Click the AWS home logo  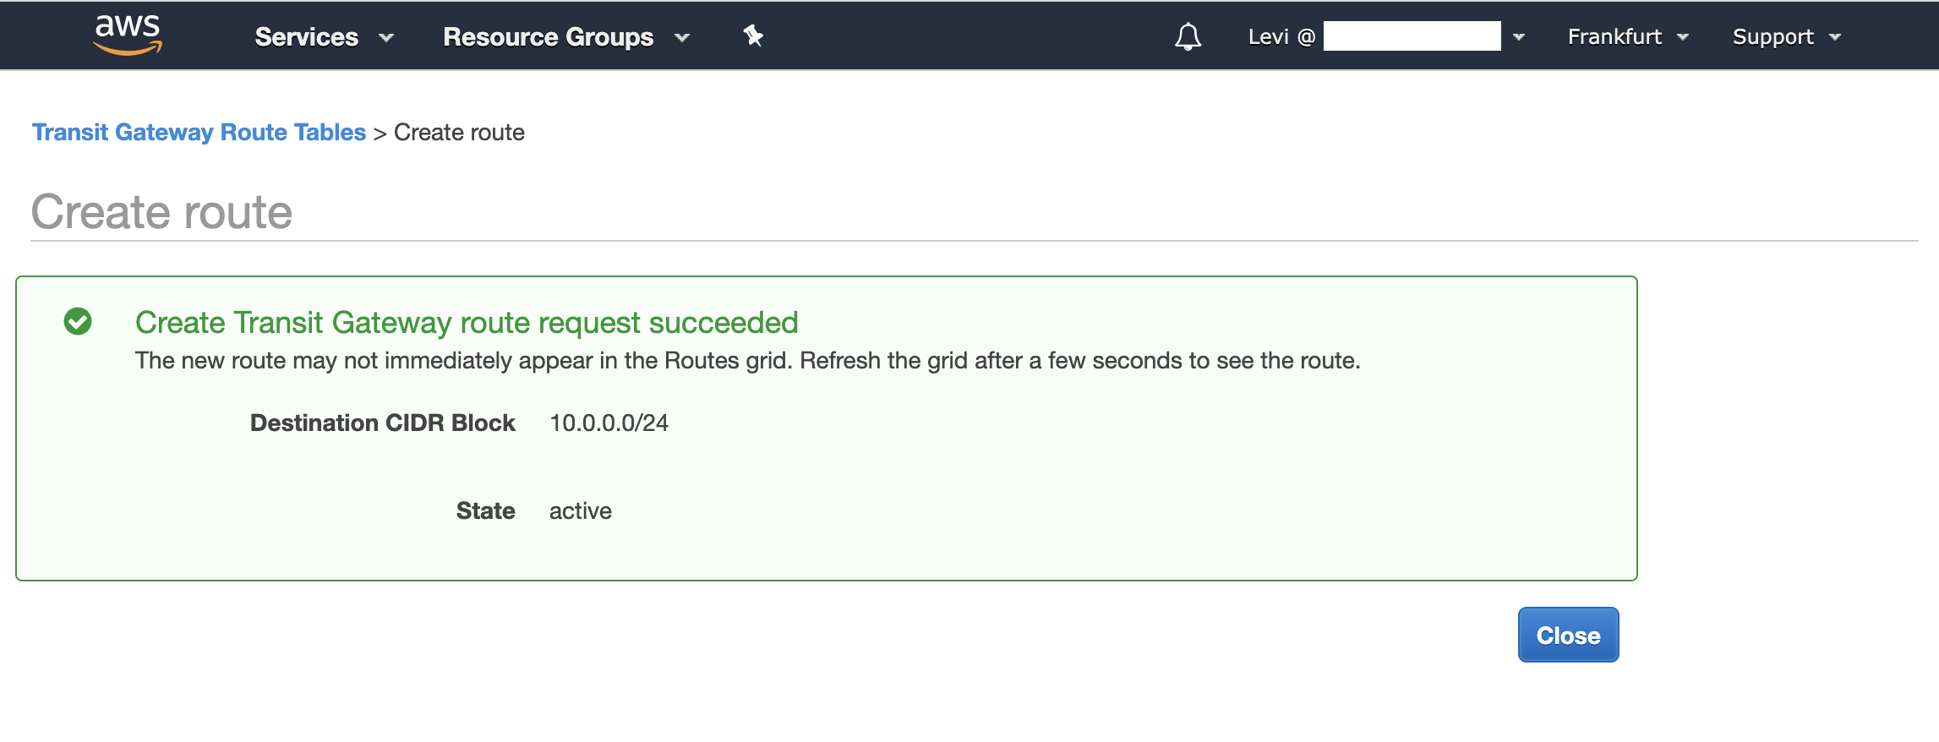[127, 35]
